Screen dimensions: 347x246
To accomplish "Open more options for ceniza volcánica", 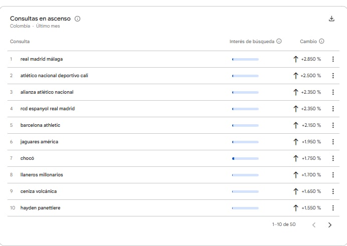I will (x=333, y=191).
